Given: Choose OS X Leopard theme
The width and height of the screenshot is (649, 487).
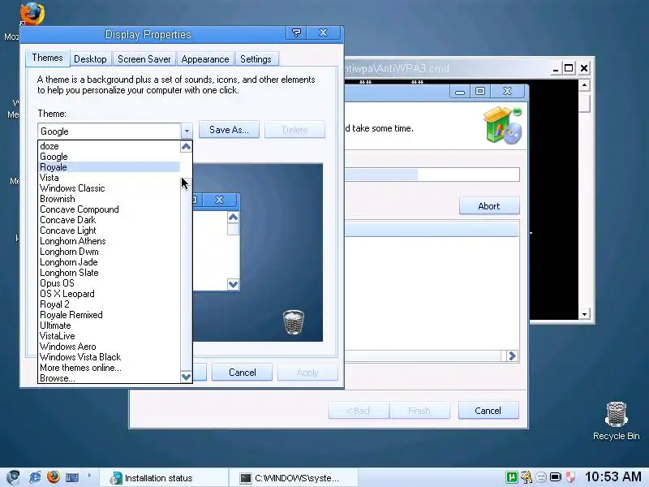Looking at the screenshot, I should point(110,294).
